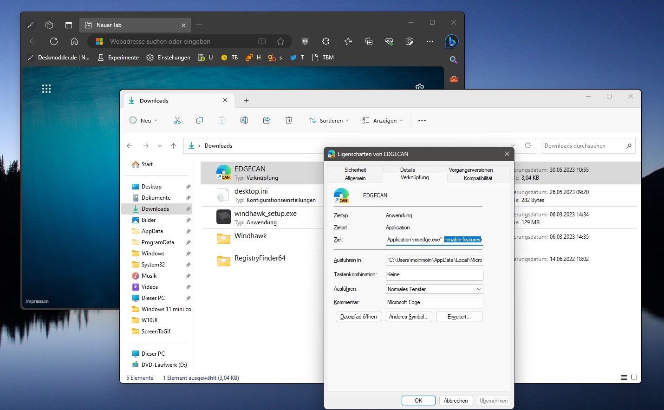Screen dimensions: 664x410
Task: Open Edge home page icon
Action: click(x=74, y=41)
